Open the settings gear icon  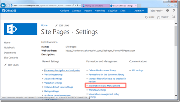tap(167, 11)
